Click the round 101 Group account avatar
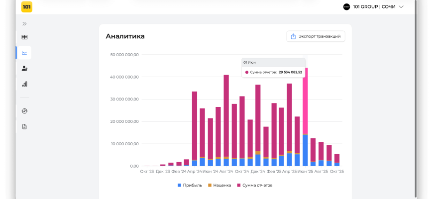The image size is (433, 199). coord(347,7)
